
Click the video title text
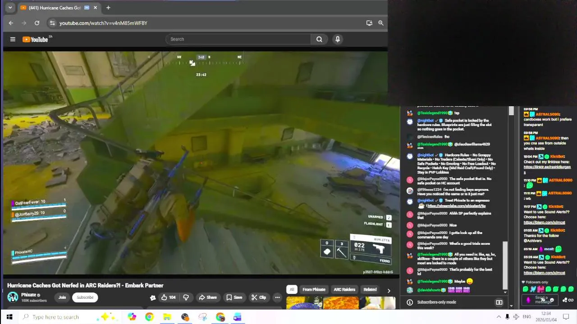click(85, 285)
